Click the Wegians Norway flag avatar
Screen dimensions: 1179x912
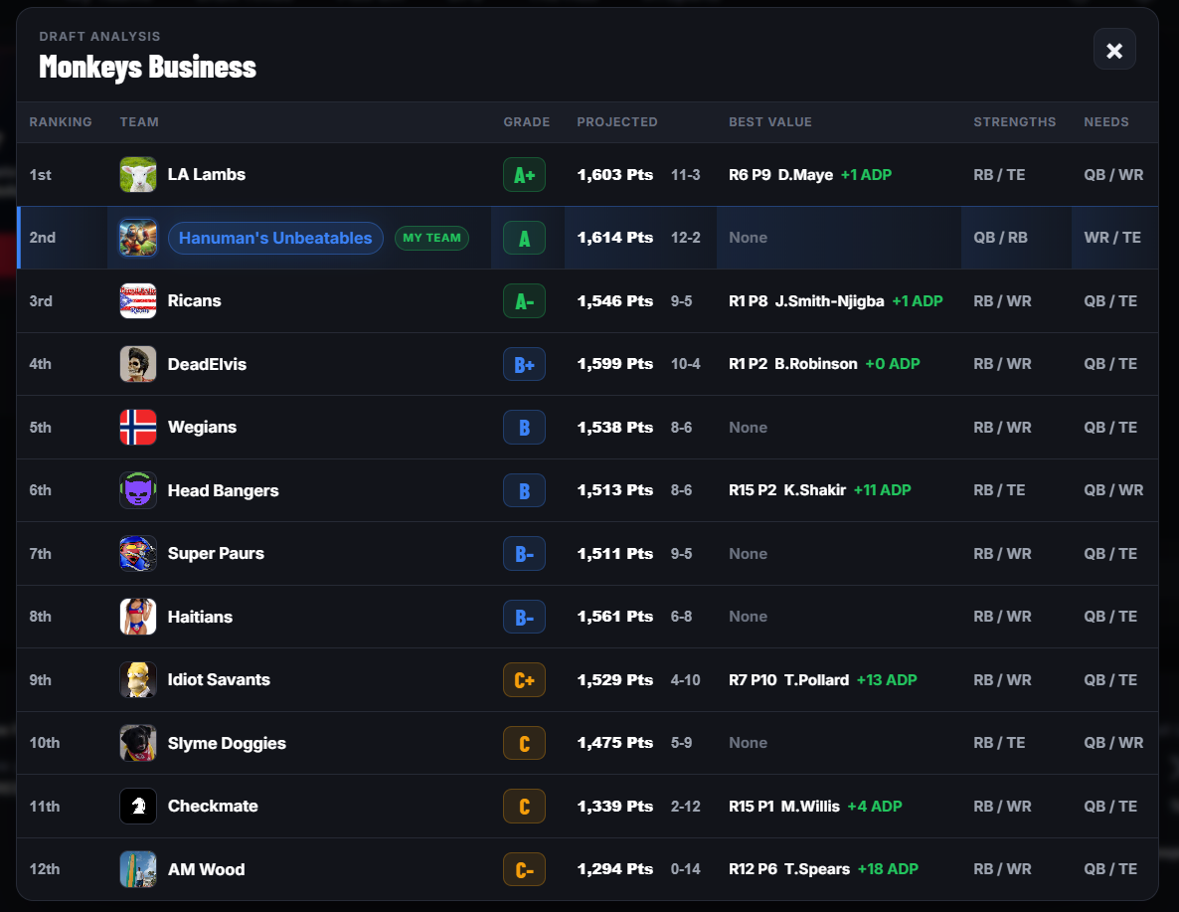point(138,428)
